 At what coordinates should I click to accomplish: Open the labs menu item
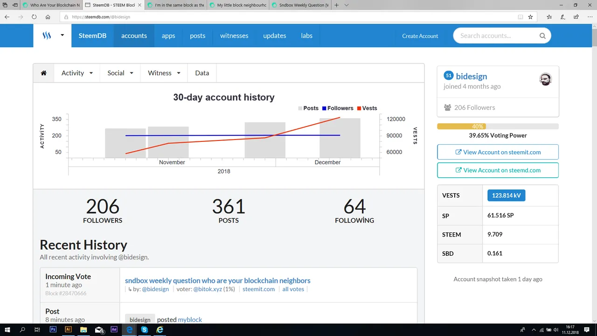click(306, 35)
